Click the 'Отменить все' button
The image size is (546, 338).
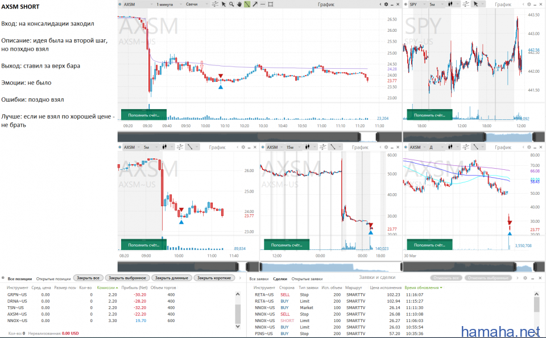446,278
